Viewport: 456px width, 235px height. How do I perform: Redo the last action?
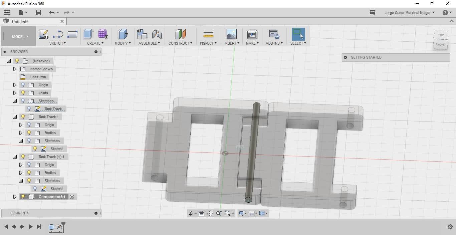(x=66, y=12)
